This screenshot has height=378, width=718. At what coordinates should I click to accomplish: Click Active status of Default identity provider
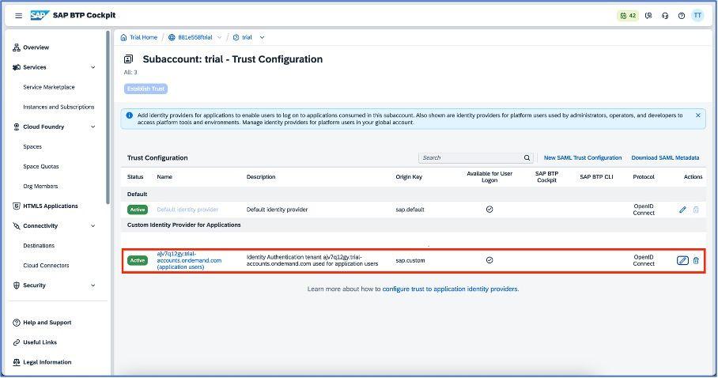point(138,210)
